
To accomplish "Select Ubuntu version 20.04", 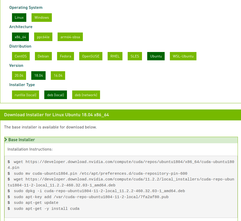I will click(x=19, y=75).
